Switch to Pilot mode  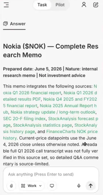(60, 5)
